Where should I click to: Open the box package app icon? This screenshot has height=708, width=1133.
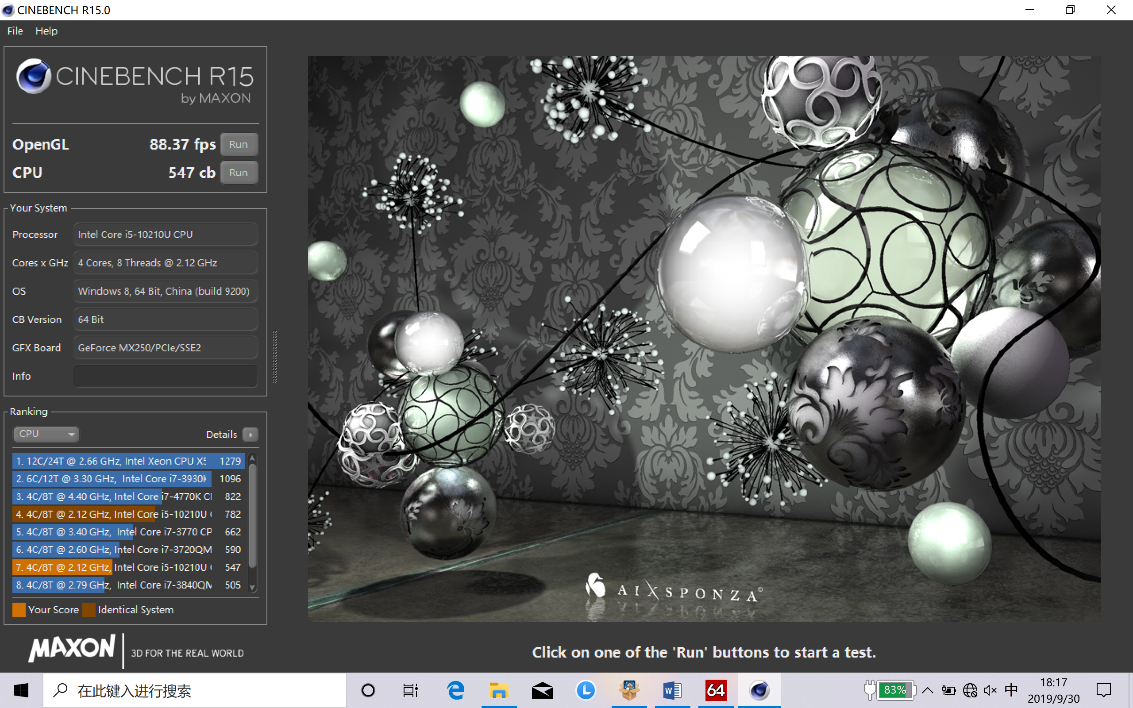pos(629,690)
